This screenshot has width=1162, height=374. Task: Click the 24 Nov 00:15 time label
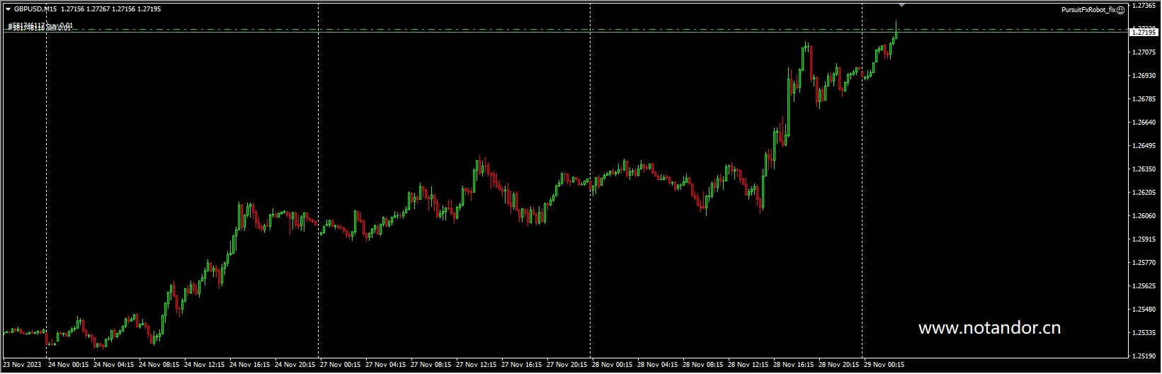click(68, 365)
